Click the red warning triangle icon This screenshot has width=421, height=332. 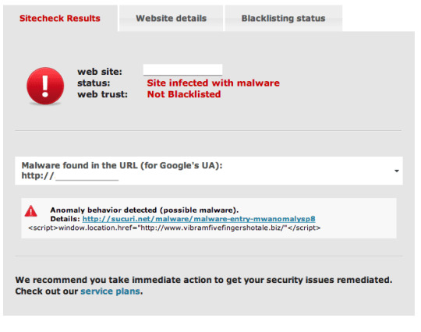[x=31, y=211]
